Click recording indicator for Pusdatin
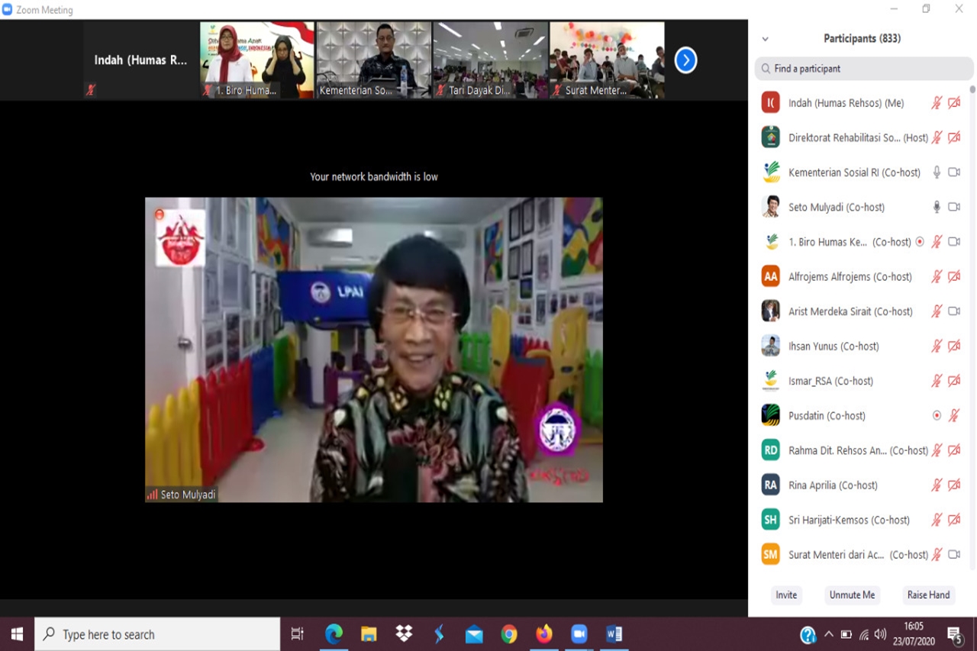 pyautogui.click(x=937, y=416)
